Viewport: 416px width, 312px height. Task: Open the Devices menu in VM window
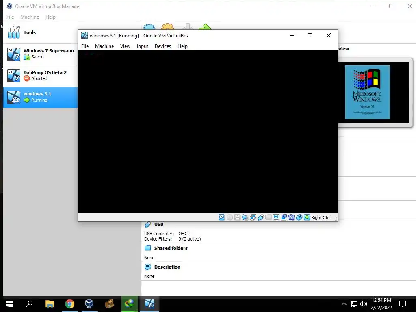pyautogui.click(x=163, y=46)
